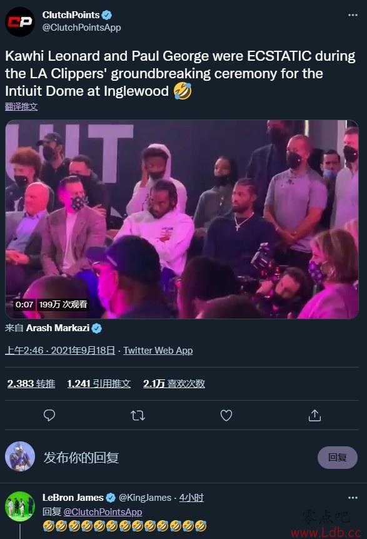
Task: Open Arash Markazi source link
Action: pos(58,328)
